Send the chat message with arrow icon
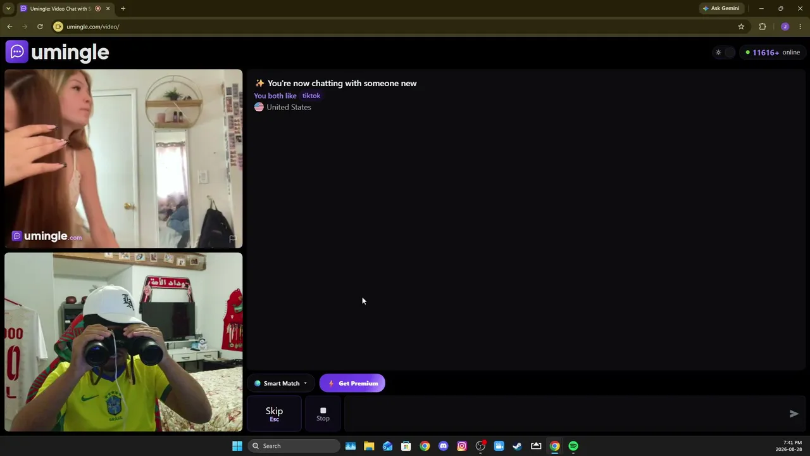The image size is (810, 456). click(x=794, y=414)
